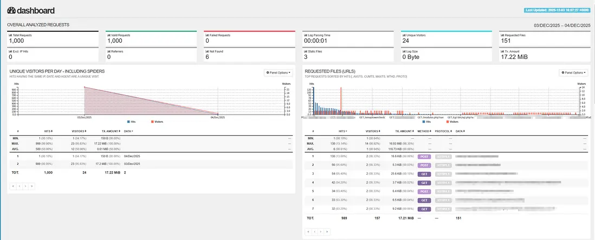
Task: Open Panel Options for Requested Files panel
Action: (573, 72)
